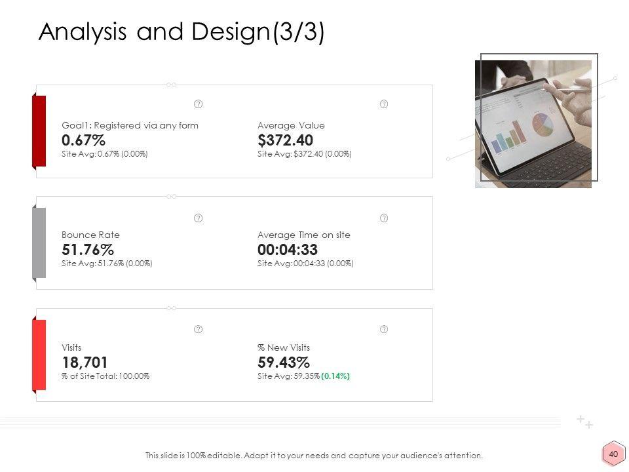Click the help icon above % New Visits
The height and width of the screenshot is (472, 629).
(384, 328)
